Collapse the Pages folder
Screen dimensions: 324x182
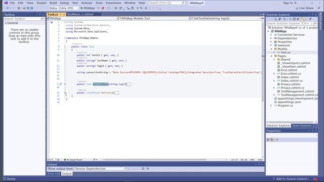(271, 56)
